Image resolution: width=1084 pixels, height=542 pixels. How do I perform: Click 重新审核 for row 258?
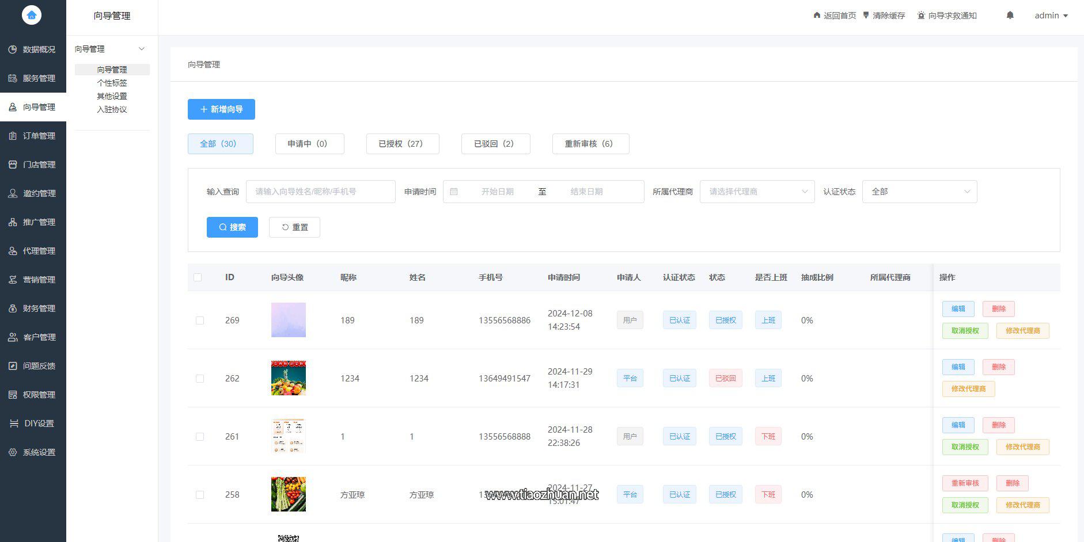[965, 483]
